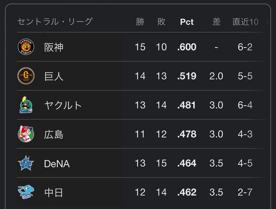The height and width of the screenshot is (209, 276).
Task: Open the 中日 team name link
Action: click(54, 193)
